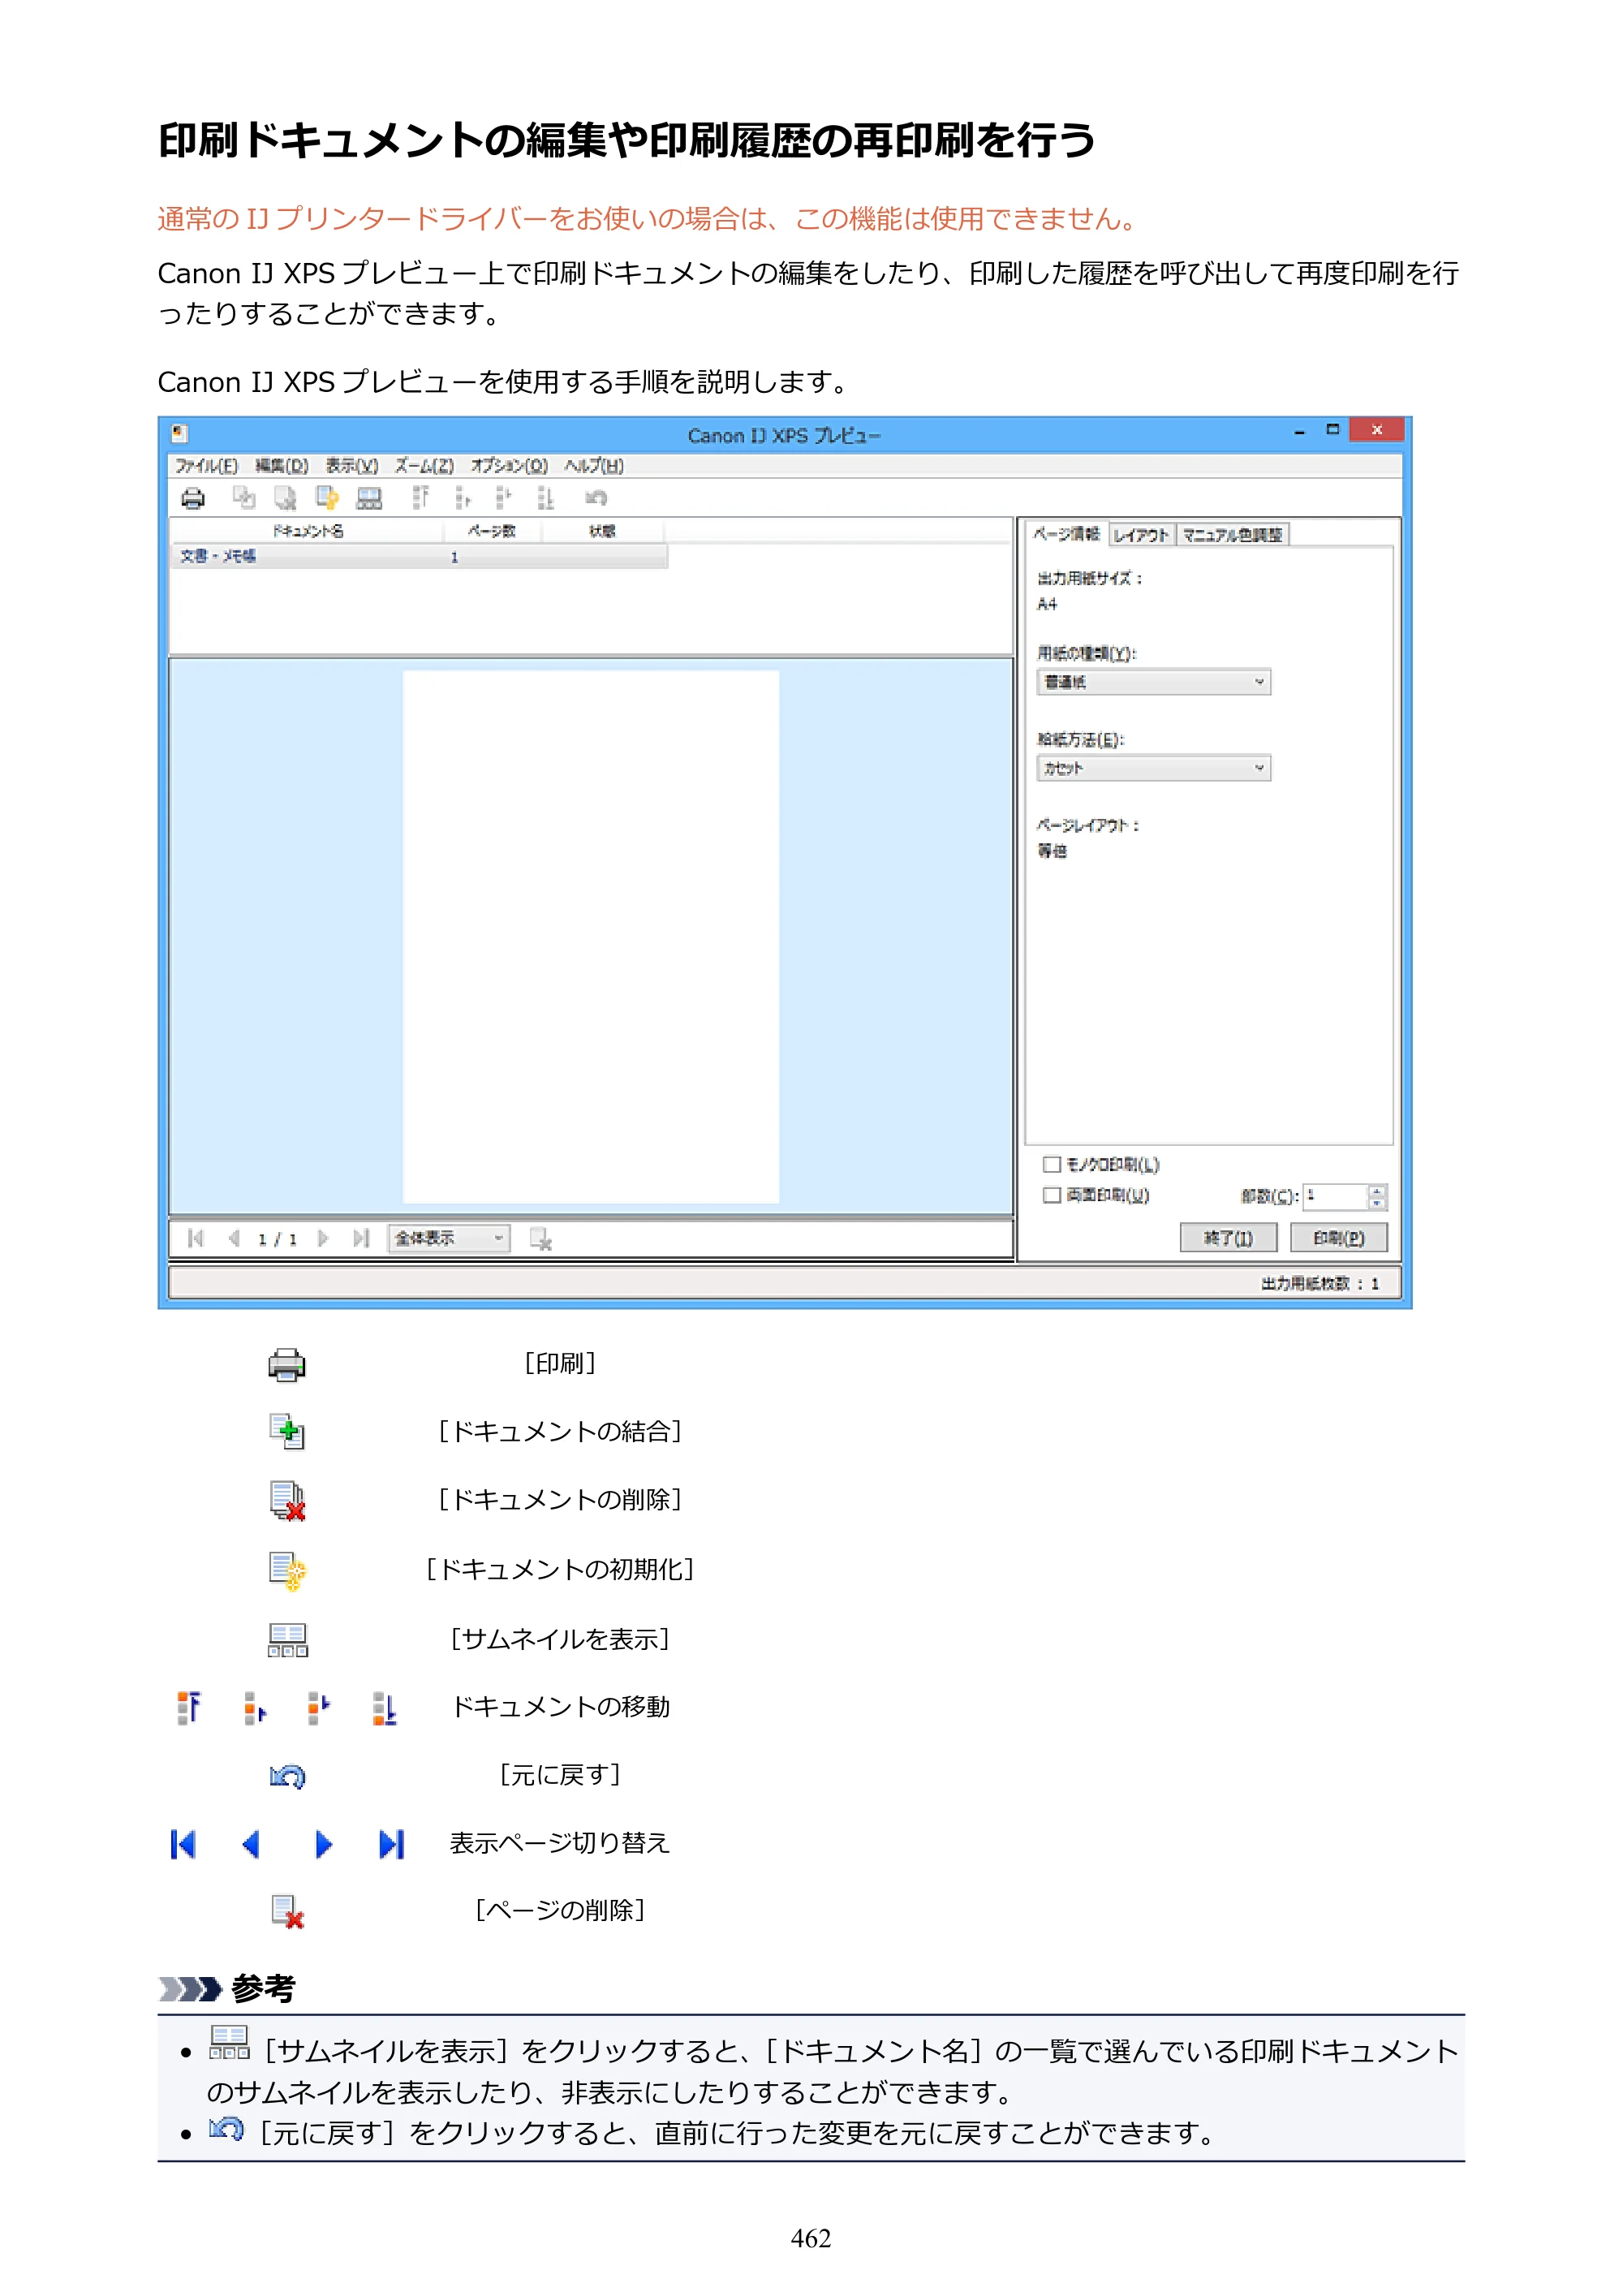Click the legend icon for ドキュメントの結合

pyautogui.click(x=287, y=1432)
